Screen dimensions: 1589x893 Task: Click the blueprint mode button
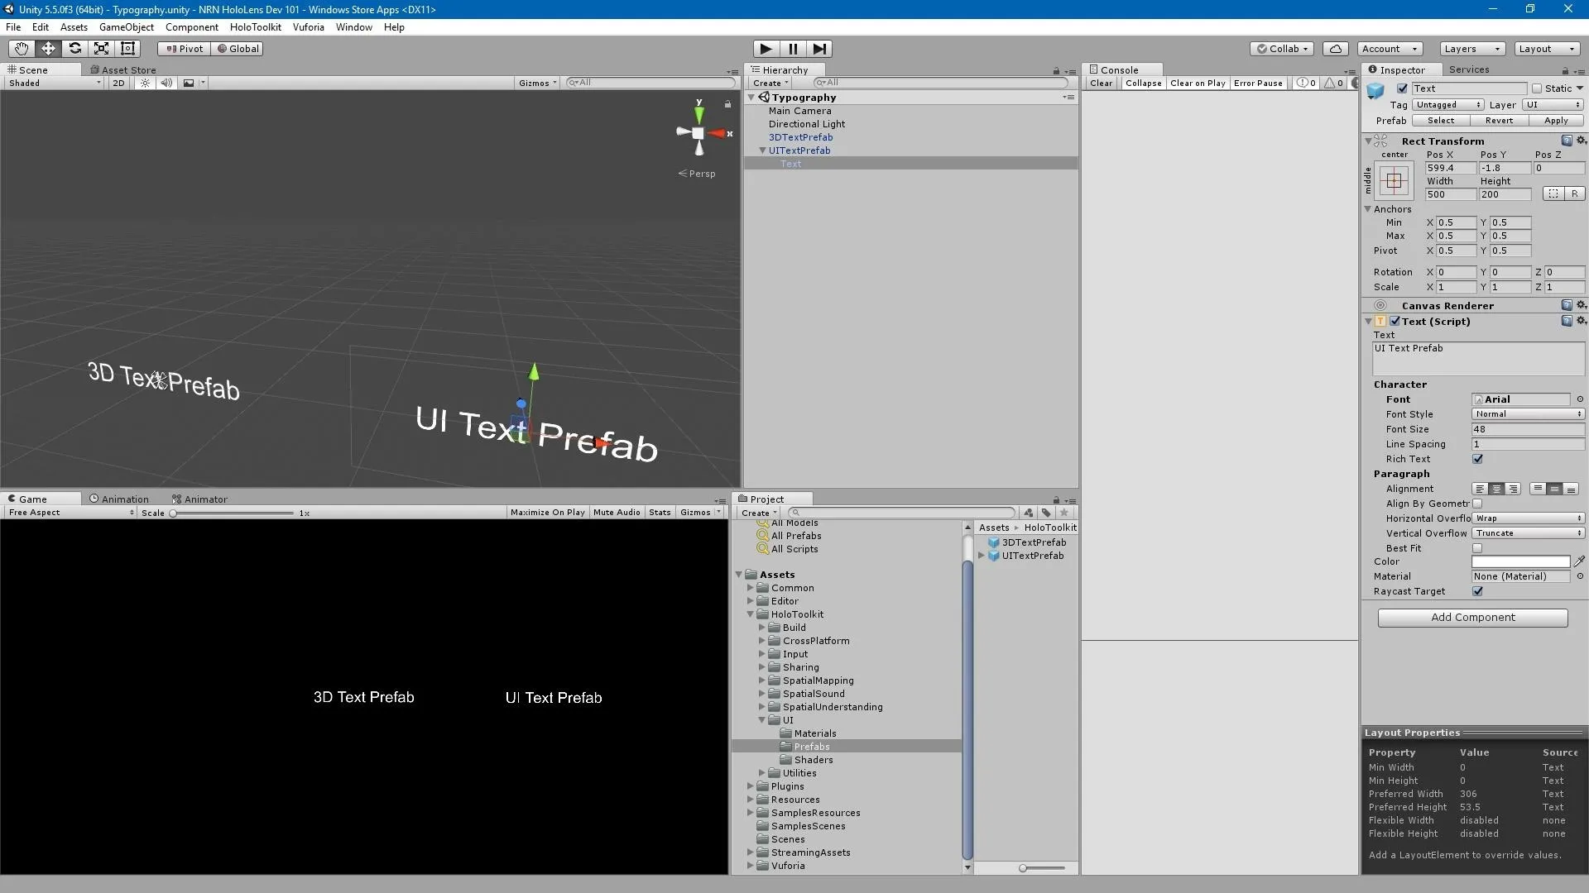coord(1553,193)
